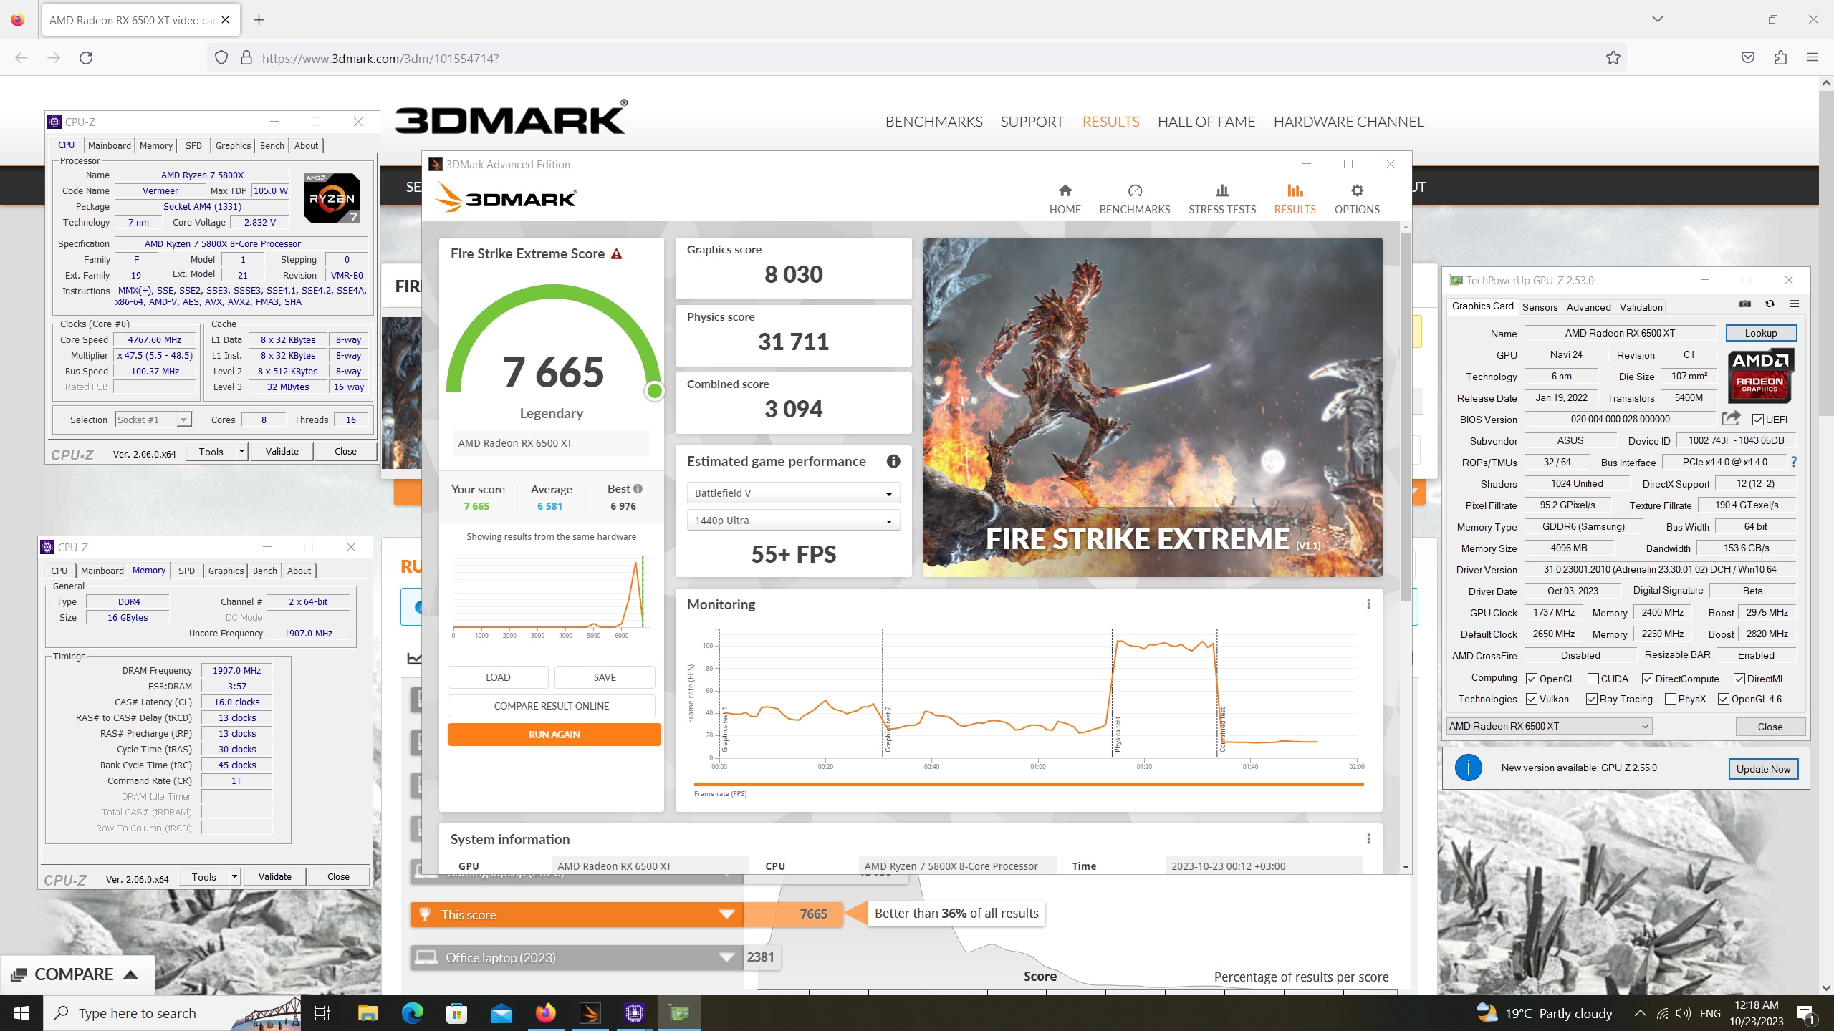Open Firefox extensions puzzle icon
The image size is (1834, 1031).
1780,58
